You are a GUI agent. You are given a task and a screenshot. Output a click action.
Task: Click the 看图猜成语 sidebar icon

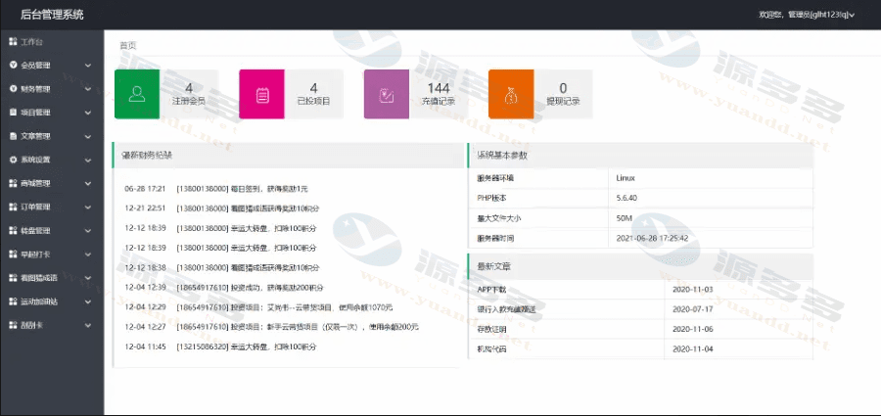pyautogui.click(x=13, y=278)
